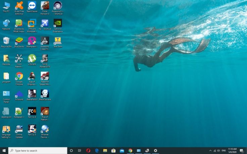The image size is (247, 154).
Task: Click the GeForce Experience desktop icon
Action: (x=58, y=23)
